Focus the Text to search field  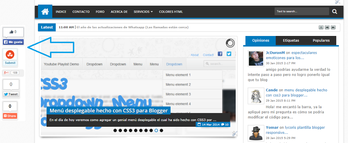tap(301, 12)
